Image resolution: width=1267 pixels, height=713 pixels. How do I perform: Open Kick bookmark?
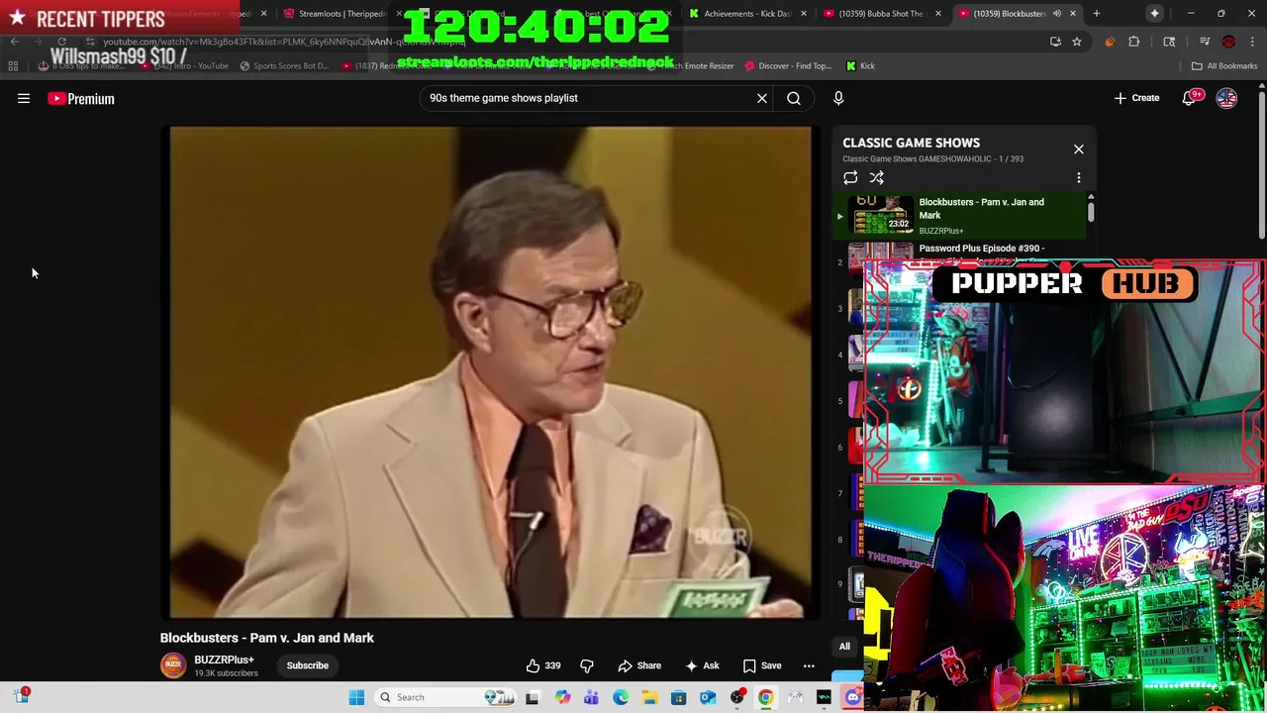860,66
